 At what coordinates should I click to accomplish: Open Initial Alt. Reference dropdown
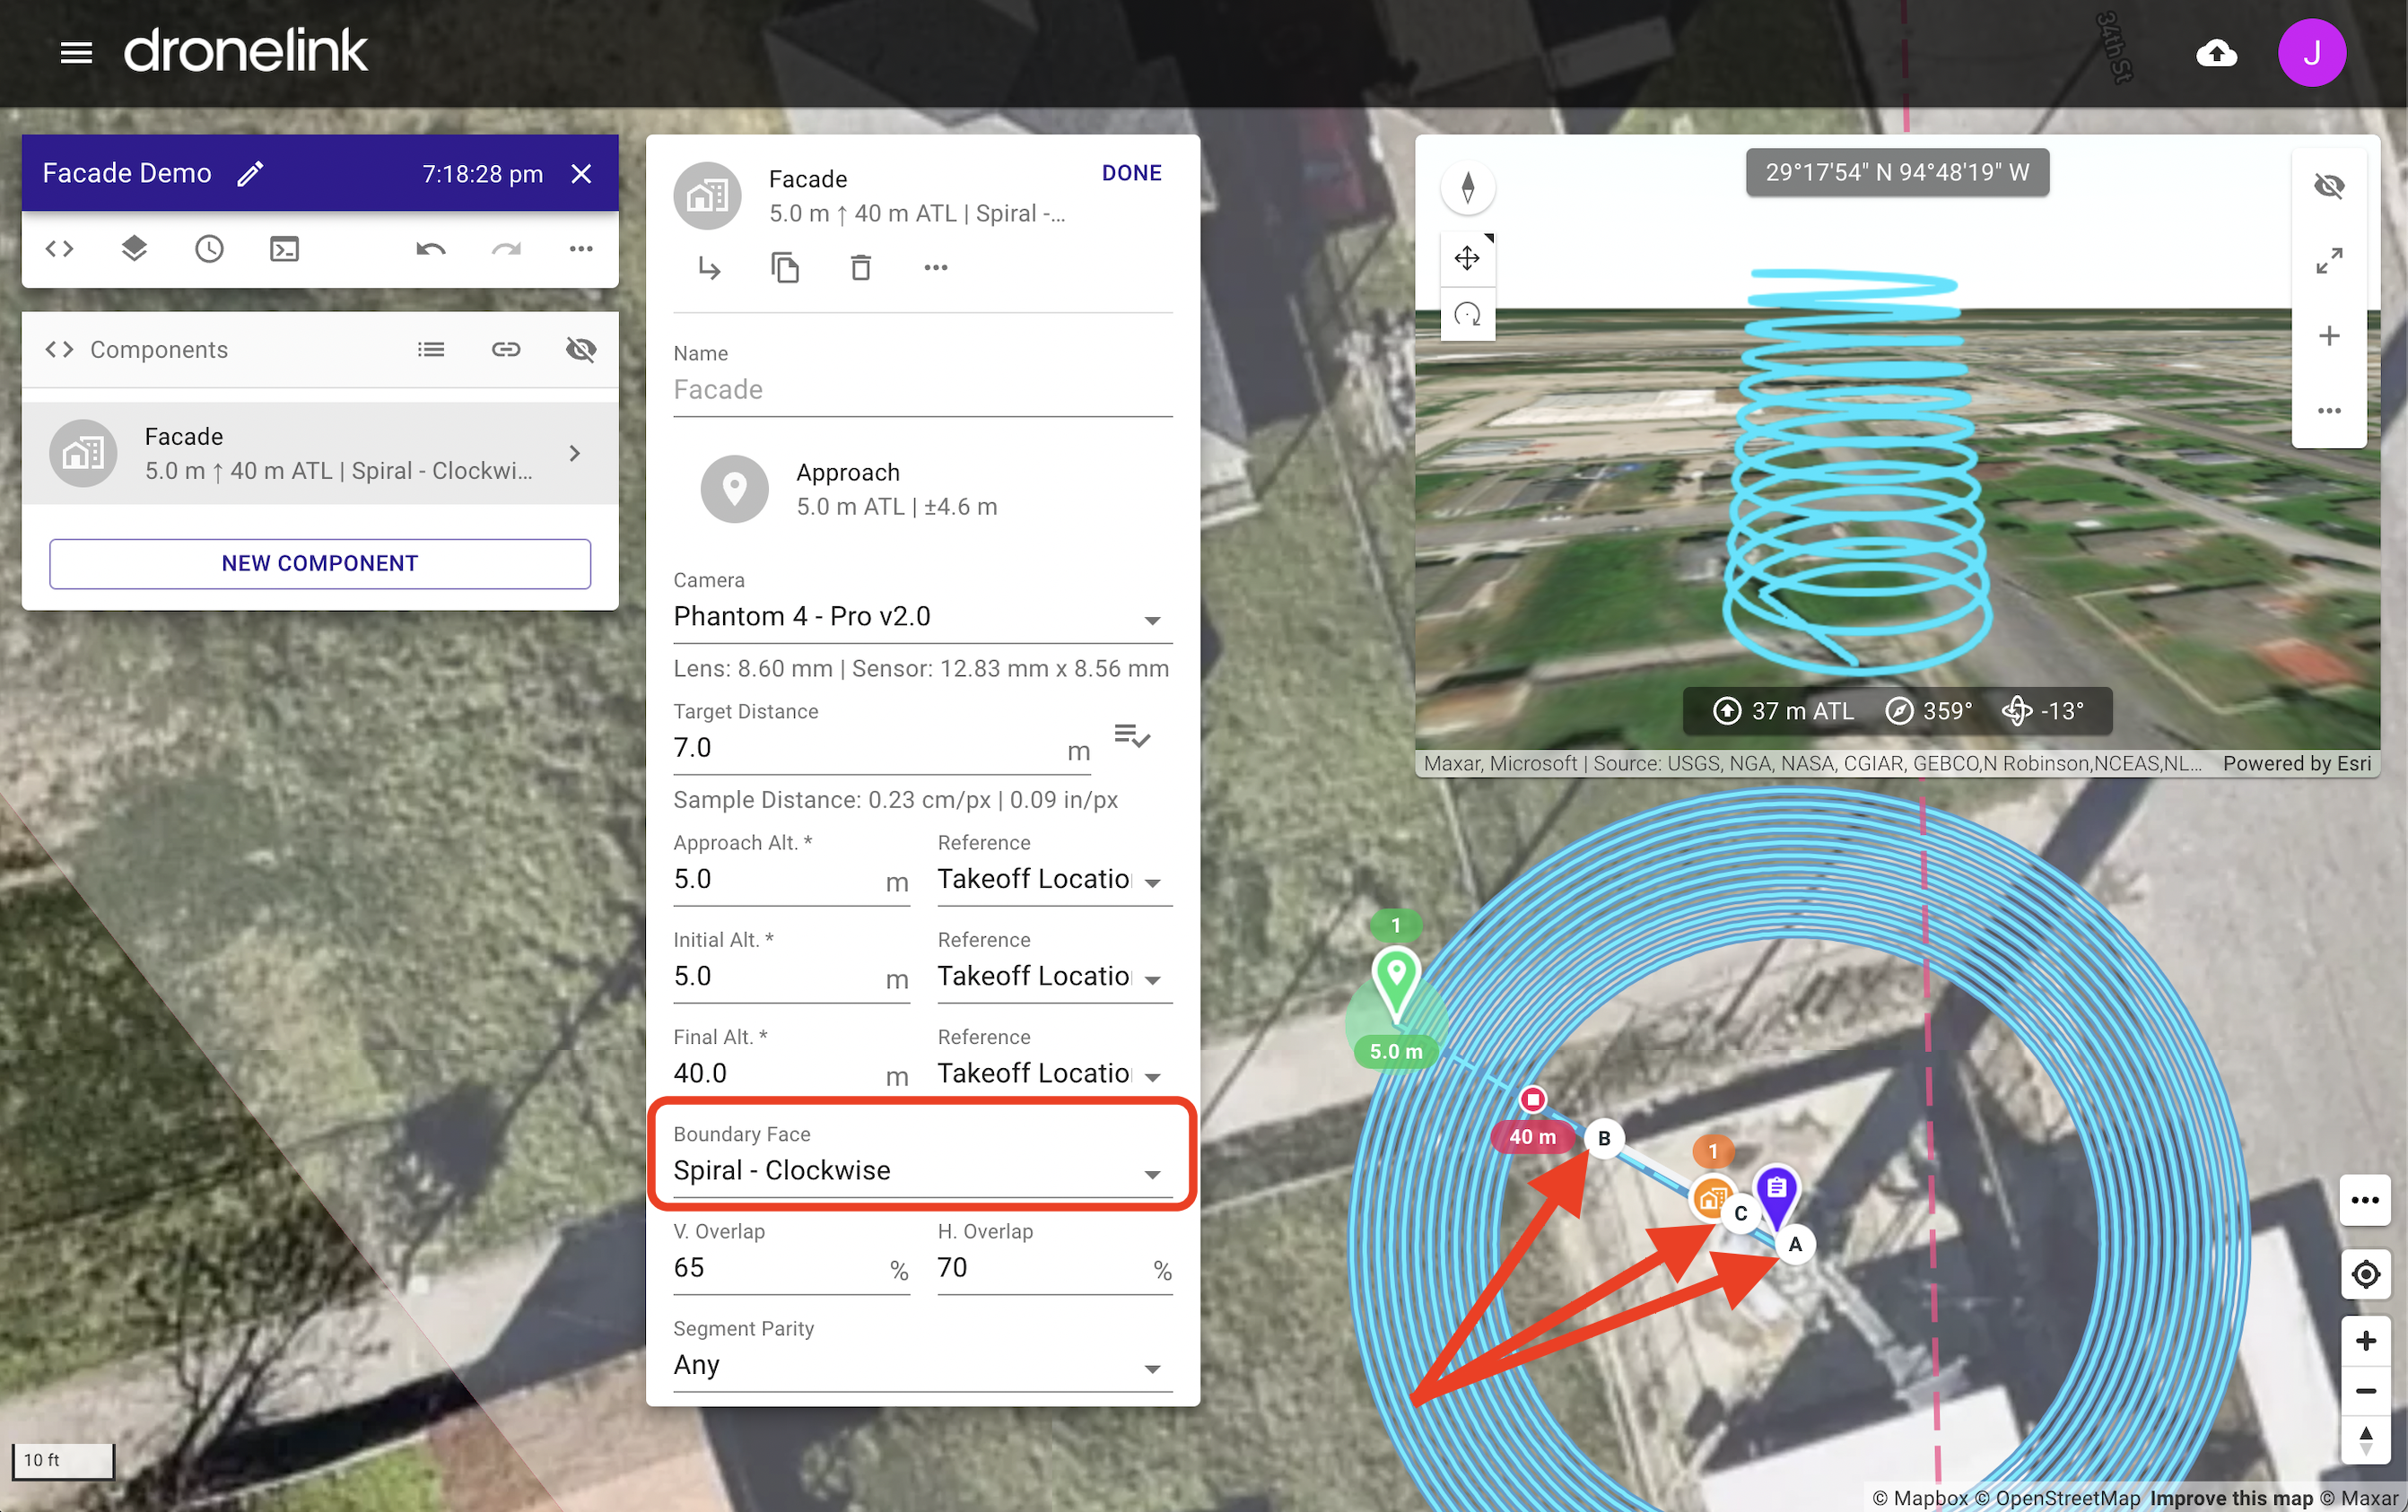point(1054,978)
